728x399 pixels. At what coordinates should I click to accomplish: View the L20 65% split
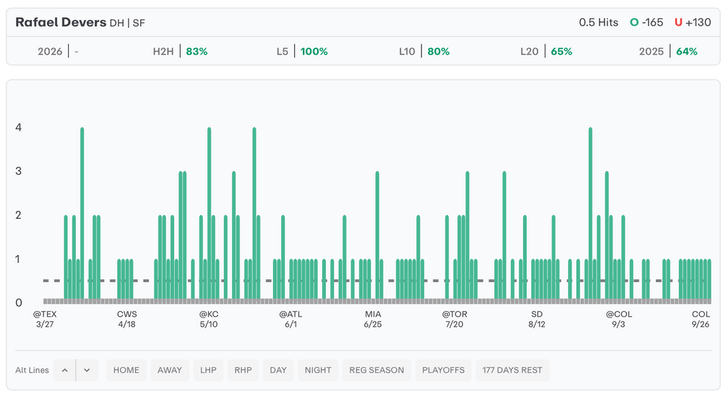546,51
